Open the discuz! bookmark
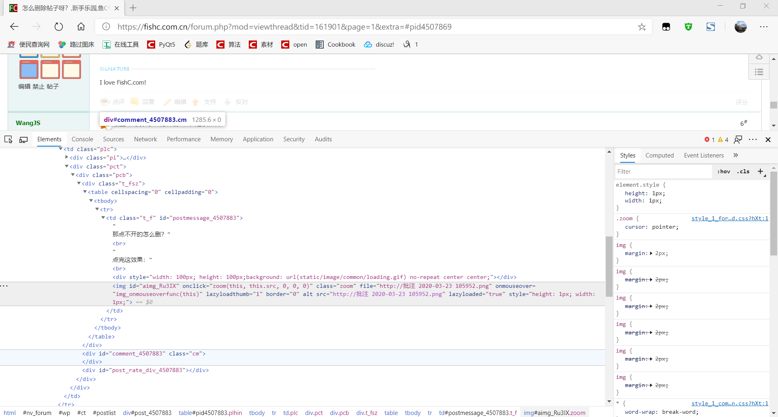 tap(379, 45)
